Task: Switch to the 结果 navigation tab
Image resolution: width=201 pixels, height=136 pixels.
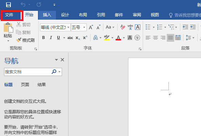Action: [42, 85]
